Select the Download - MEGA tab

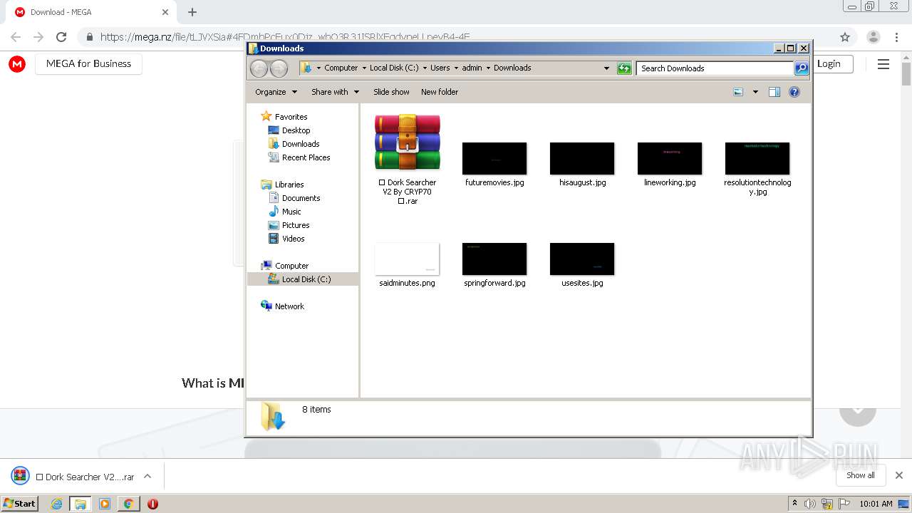tap(93, 12)
